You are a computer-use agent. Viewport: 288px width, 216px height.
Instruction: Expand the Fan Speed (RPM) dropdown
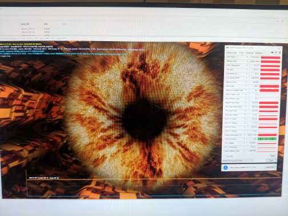[x=247, y=78]
